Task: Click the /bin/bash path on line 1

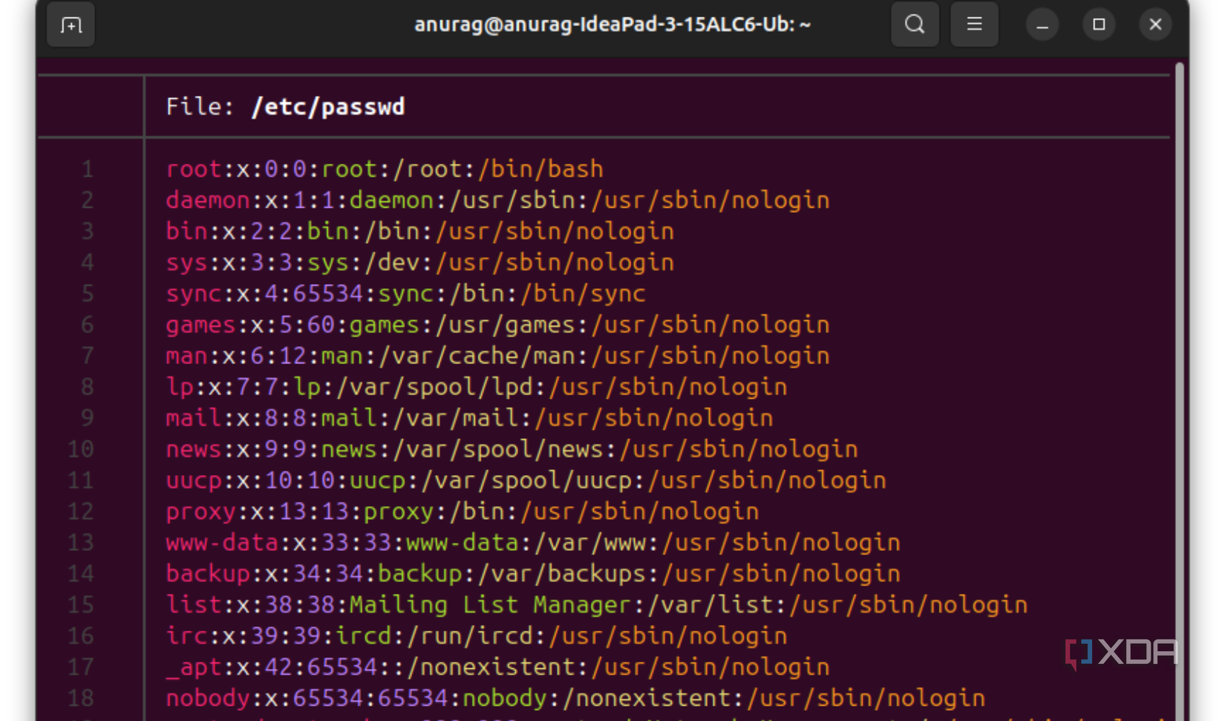Action: [540, 169]
